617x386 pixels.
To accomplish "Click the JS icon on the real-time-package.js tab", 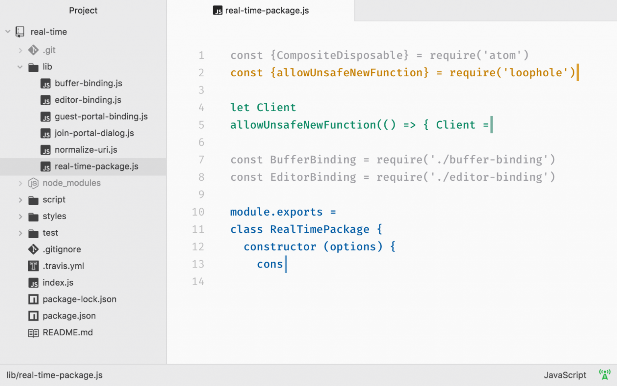I will 218,11.
